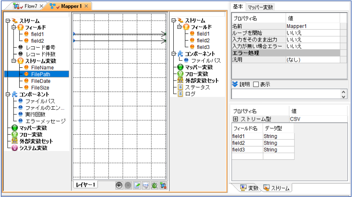The image size is (352, 197).
Task: Click the 汎用 value (なし) cell
Action: (313, 60)
